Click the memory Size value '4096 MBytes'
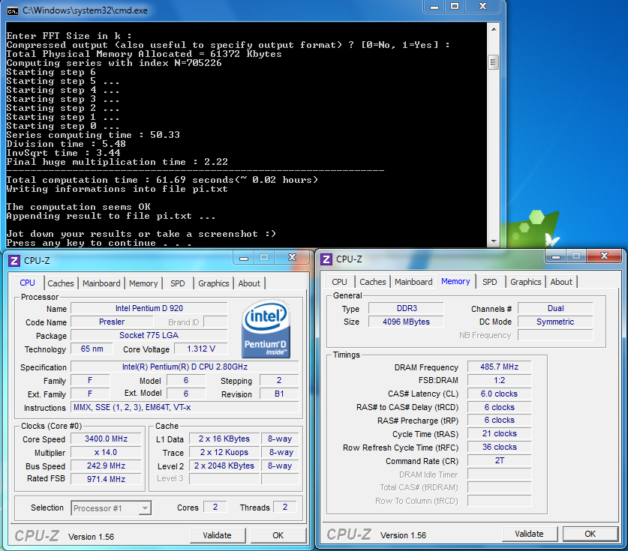This screenshot has width=628, height=551. (x=406, y=322)
